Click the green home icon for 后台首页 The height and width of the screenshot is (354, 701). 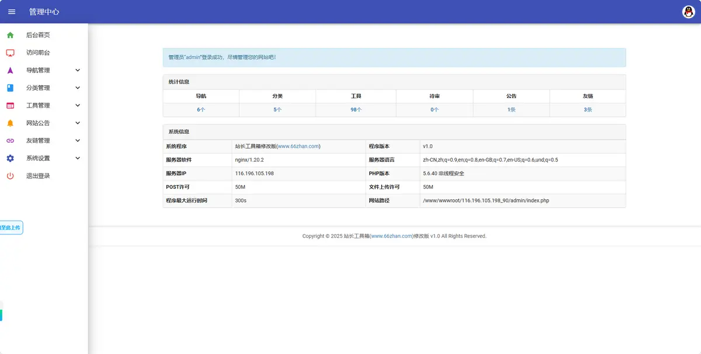coord(10,35)
